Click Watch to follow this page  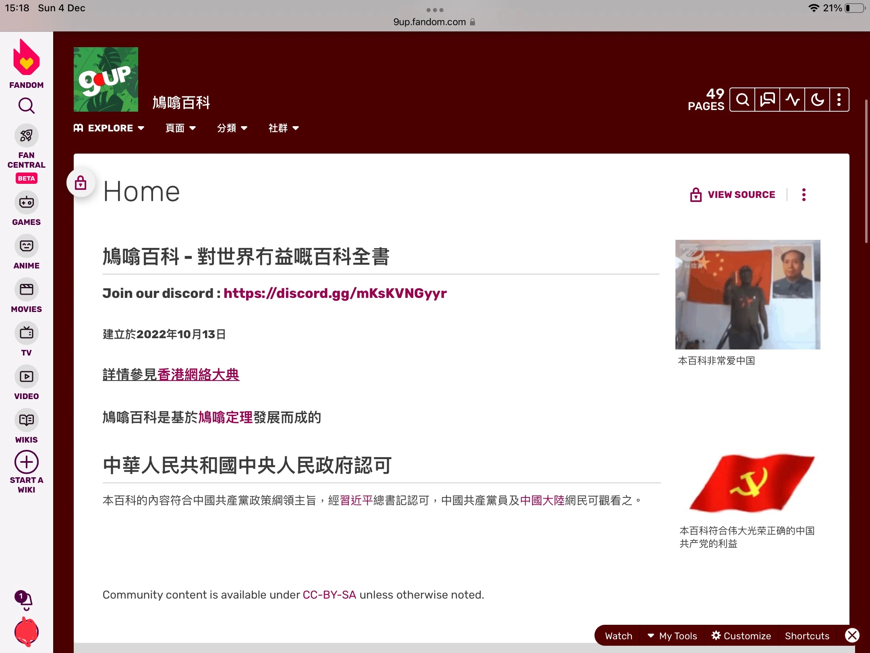point(619,636)
